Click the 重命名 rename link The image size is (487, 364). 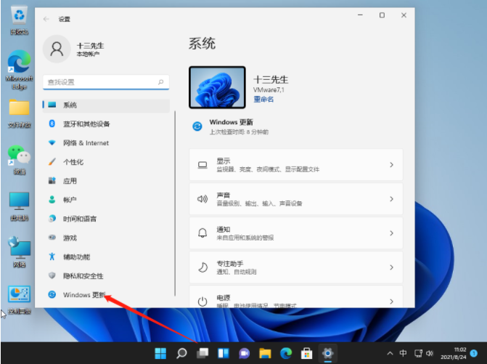[263, 100]
